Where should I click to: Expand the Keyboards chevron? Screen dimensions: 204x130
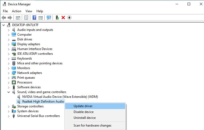pyautogui.click(x=8, y=59)
